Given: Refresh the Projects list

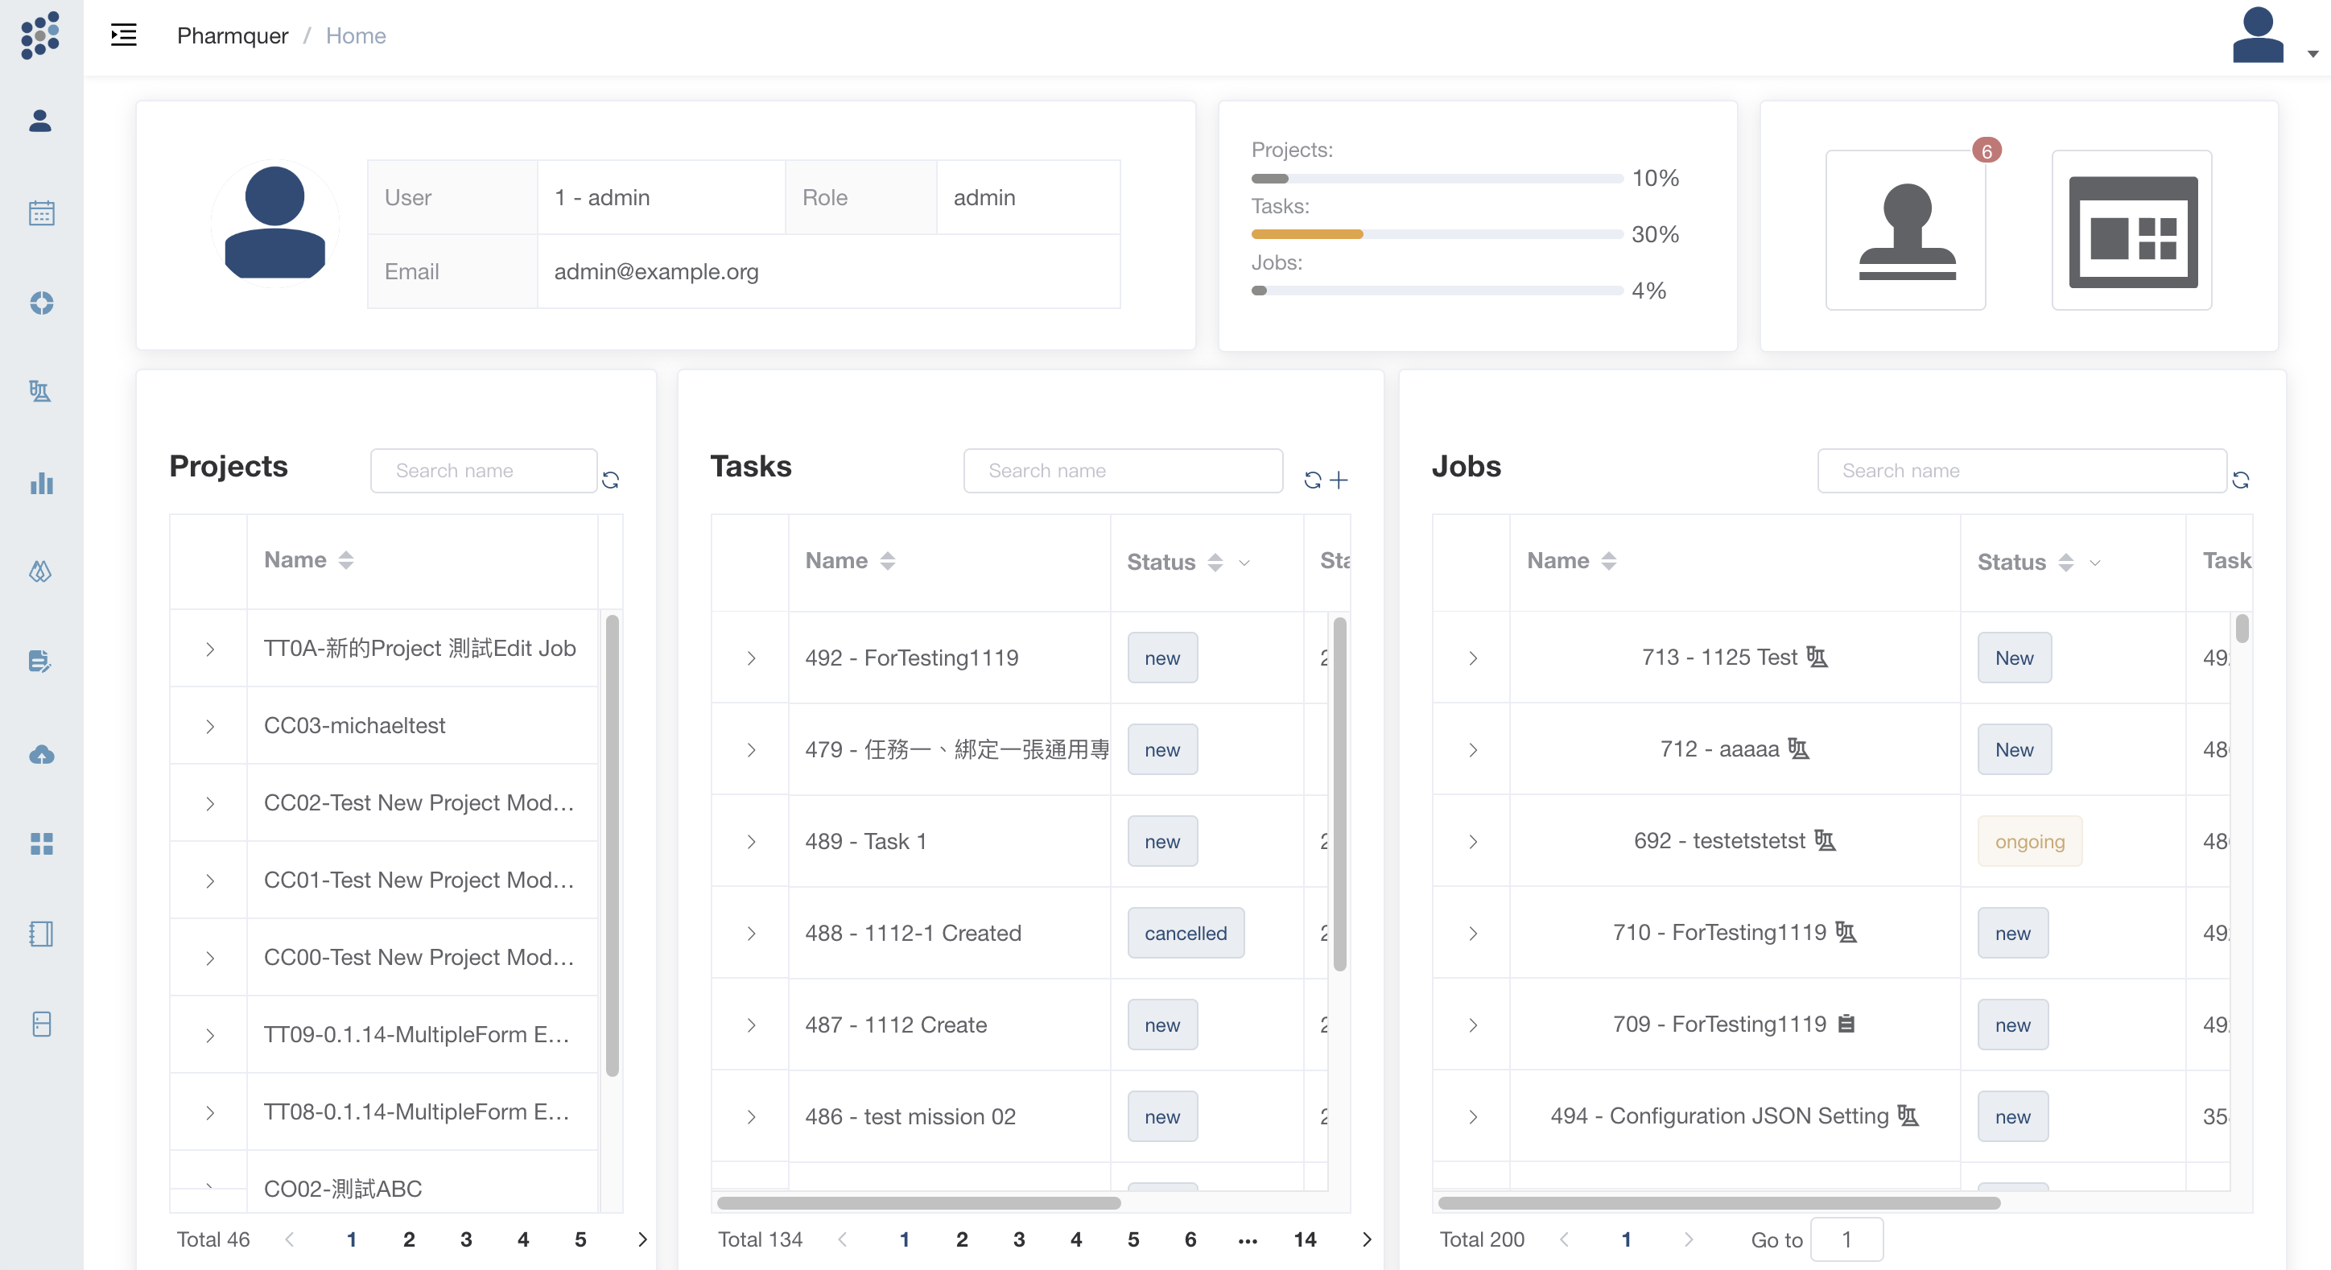Looking at the screenshot, I should pyautogui.click(x=611, y=480).
